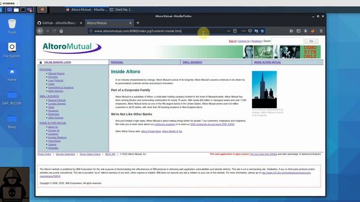360x202 pixels.
Task: Click the AltoroMutual logo
Action: (72, 48)
